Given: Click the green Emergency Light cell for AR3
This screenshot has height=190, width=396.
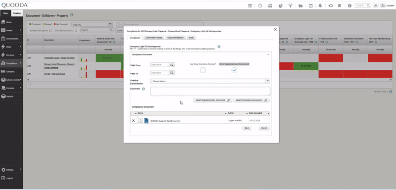Looking at the screenshot, I should click(x=306, y=66).
